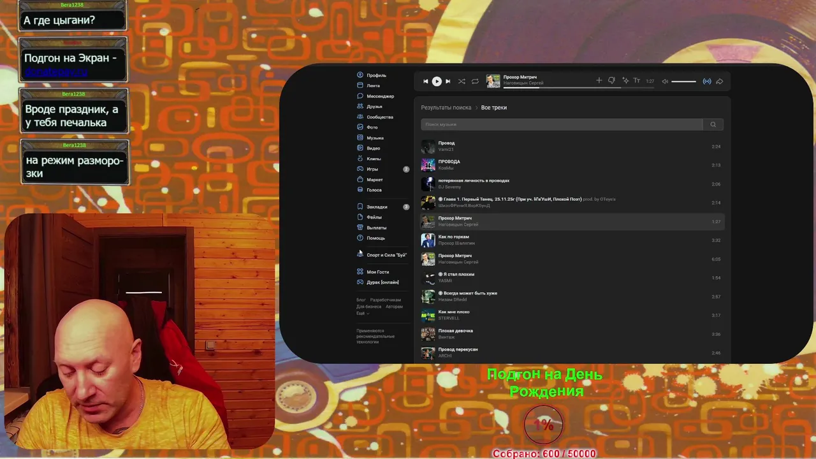This screenshot has height=459, width=816.
Task: Click Применяются рекомендательные технологии notice
Action: pyautogui.click(x=375, y=337)
